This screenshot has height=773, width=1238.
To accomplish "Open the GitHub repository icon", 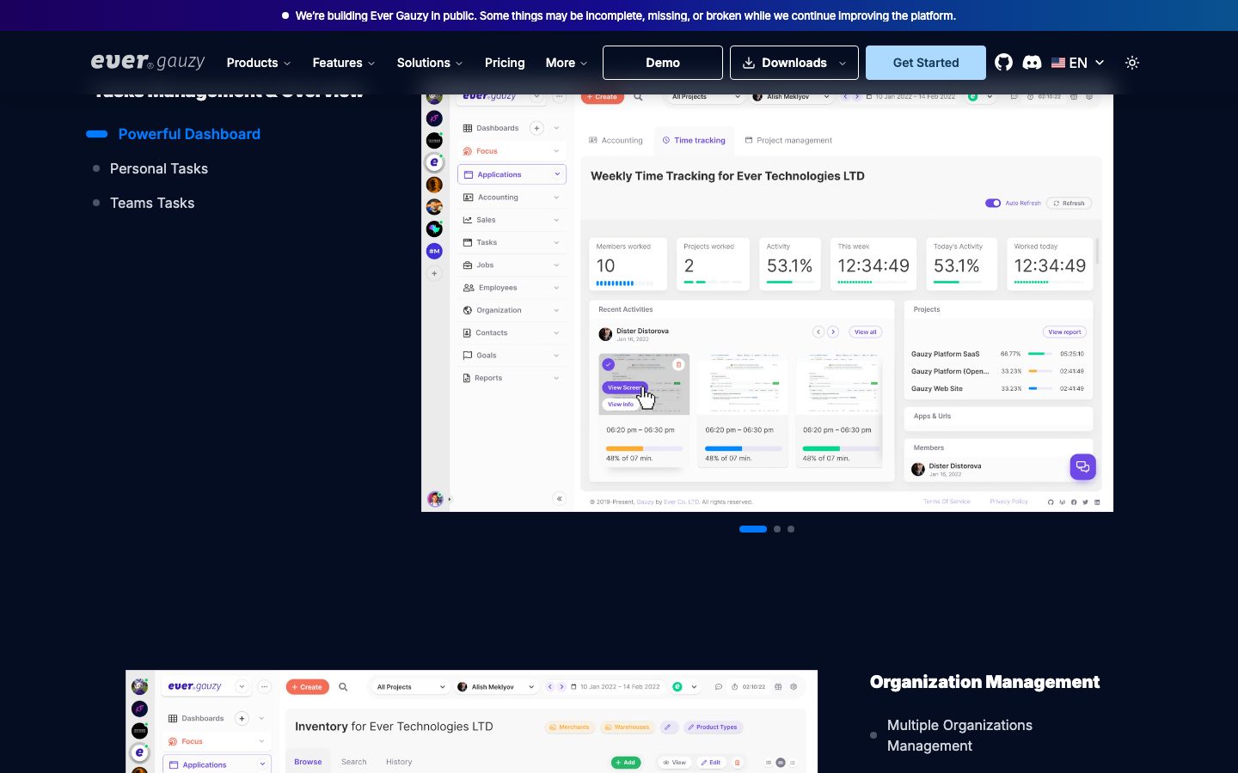I will pyautogui.click(x=1003, y=63).
